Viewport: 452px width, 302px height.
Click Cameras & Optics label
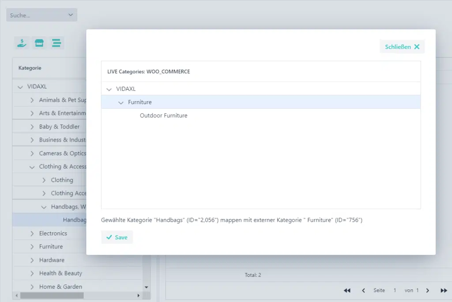tap(63, 153)
